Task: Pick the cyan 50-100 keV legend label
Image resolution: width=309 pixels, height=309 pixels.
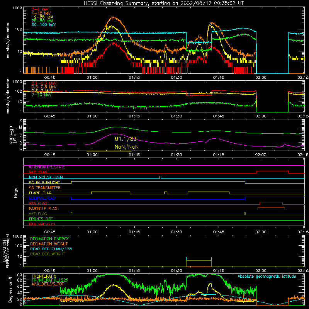Action: coord(44,25)
